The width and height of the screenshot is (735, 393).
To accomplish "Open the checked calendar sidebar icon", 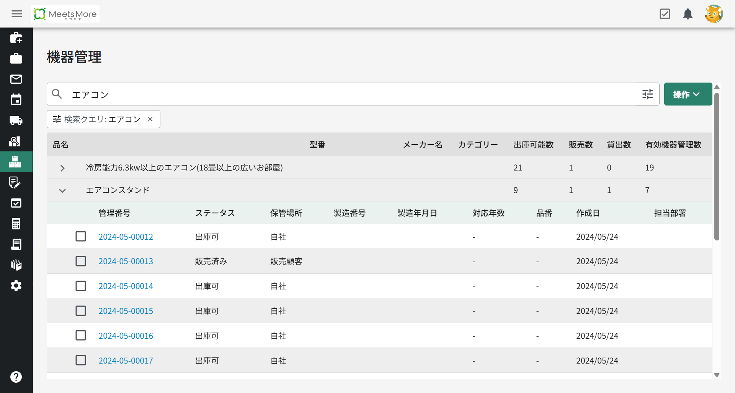I will [16, 203].
